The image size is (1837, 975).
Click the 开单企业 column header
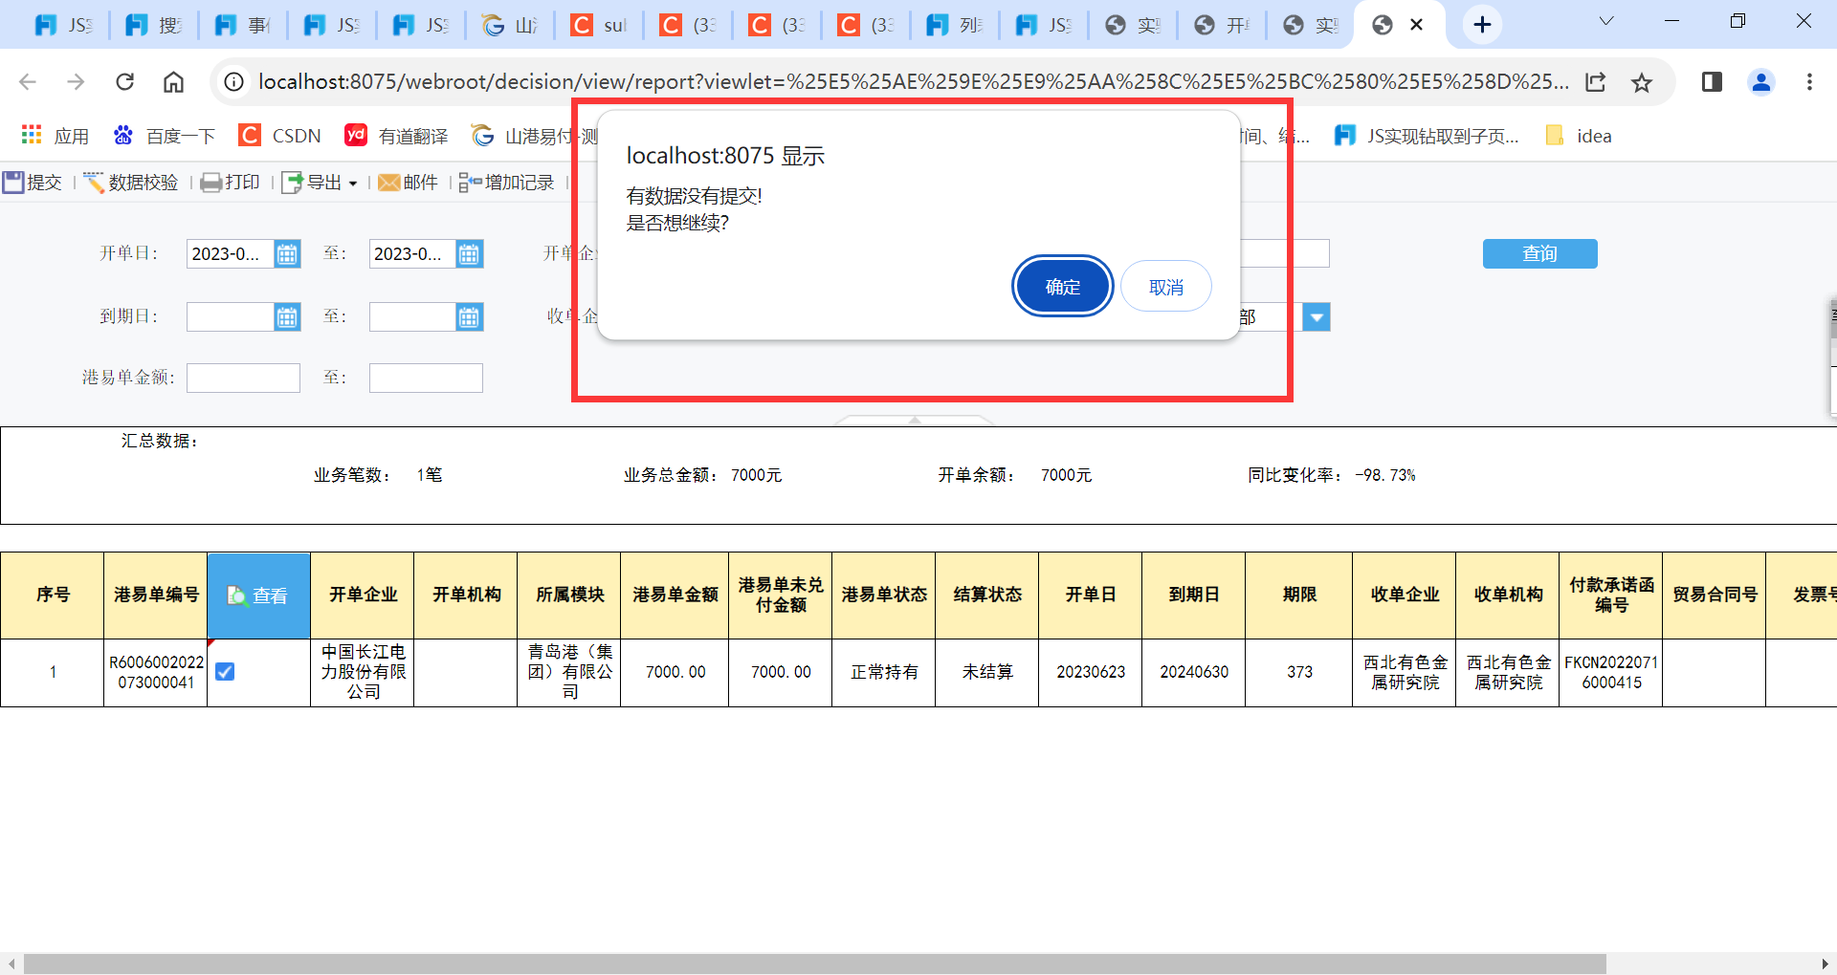click(x=363, y=596)
